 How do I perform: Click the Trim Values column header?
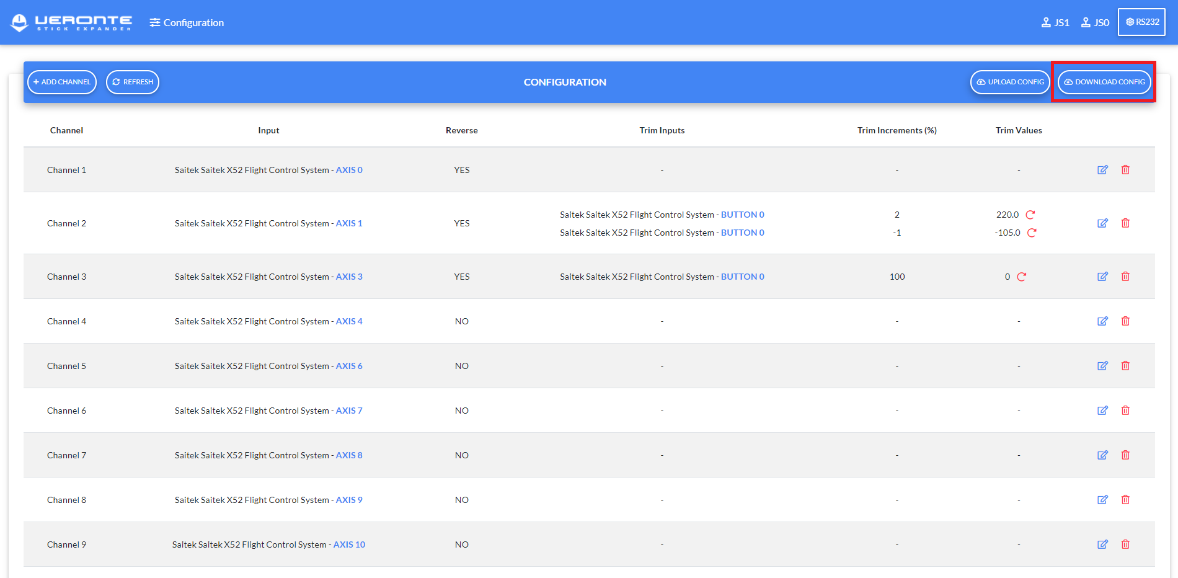point(1019,130)
